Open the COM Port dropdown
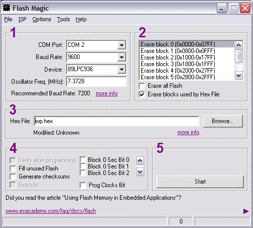This screenshot has height=228, width=253. [121, 45]
